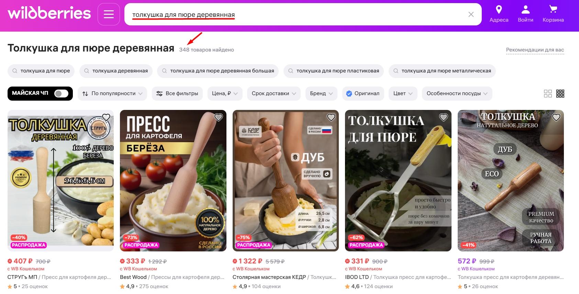This screenshot has height=294, width=579.
Task: Expand the Бренд filter dropdown
Action: coord(321,93)
